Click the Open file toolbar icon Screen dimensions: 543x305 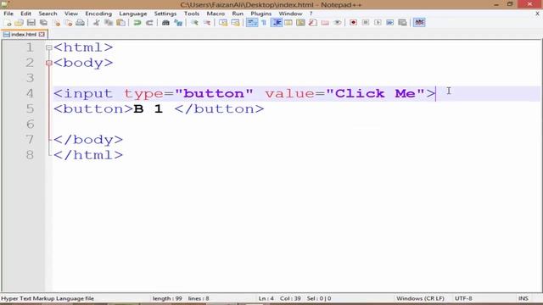tap(19, 23)
